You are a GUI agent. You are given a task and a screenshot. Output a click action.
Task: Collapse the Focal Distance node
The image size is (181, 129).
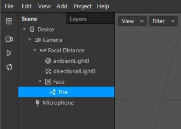pos(35,50)
